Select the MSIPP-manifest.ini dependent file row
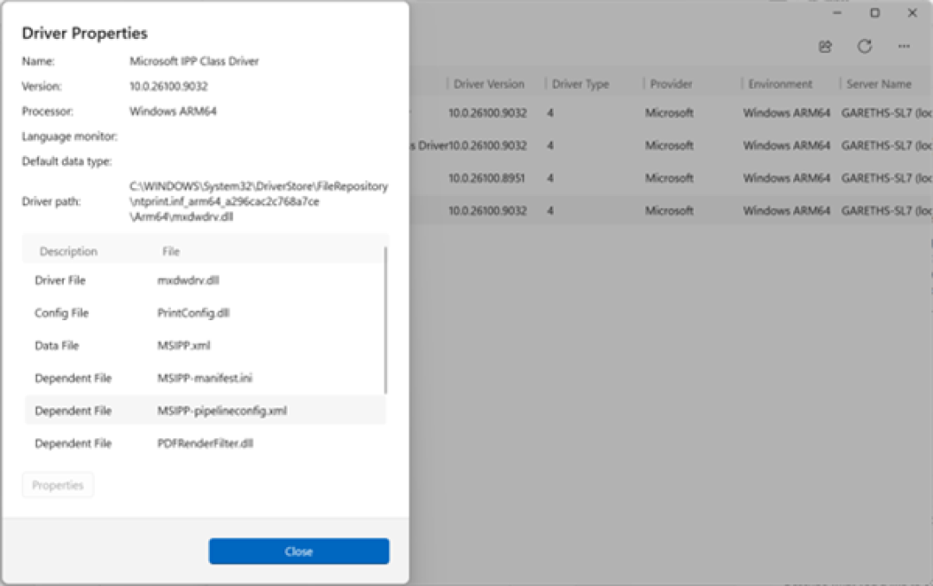 [206, 378]
